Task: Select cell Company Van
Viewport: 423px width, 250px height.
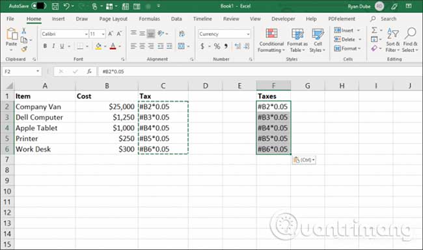Action: coord(45,107)
